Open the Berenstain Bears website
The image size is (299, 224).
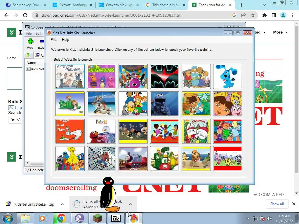(x=196, y=76)
